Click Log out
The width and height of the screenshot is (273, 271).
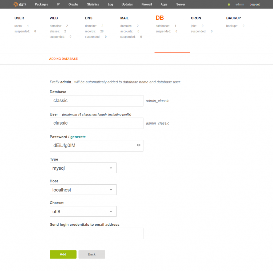click(254, 4)
